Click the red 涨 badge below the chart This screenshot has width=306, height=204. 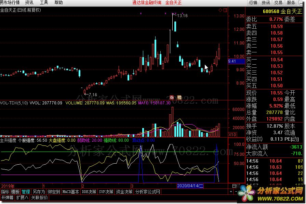coord(172,97)
